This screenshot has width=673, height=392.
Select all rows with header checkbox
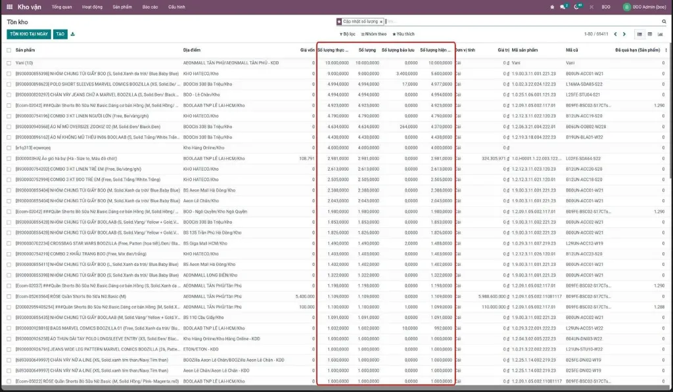point(9,50)
